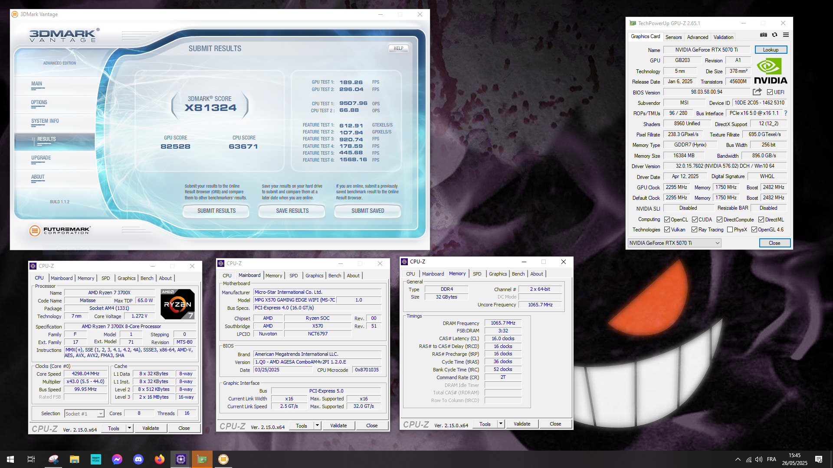Switch to GPU-Z taskbar icon

click(x=202, y=459)
